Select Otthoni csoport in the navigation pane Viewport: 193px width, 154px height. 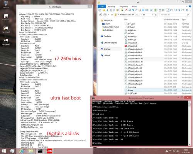pos(108,43)
